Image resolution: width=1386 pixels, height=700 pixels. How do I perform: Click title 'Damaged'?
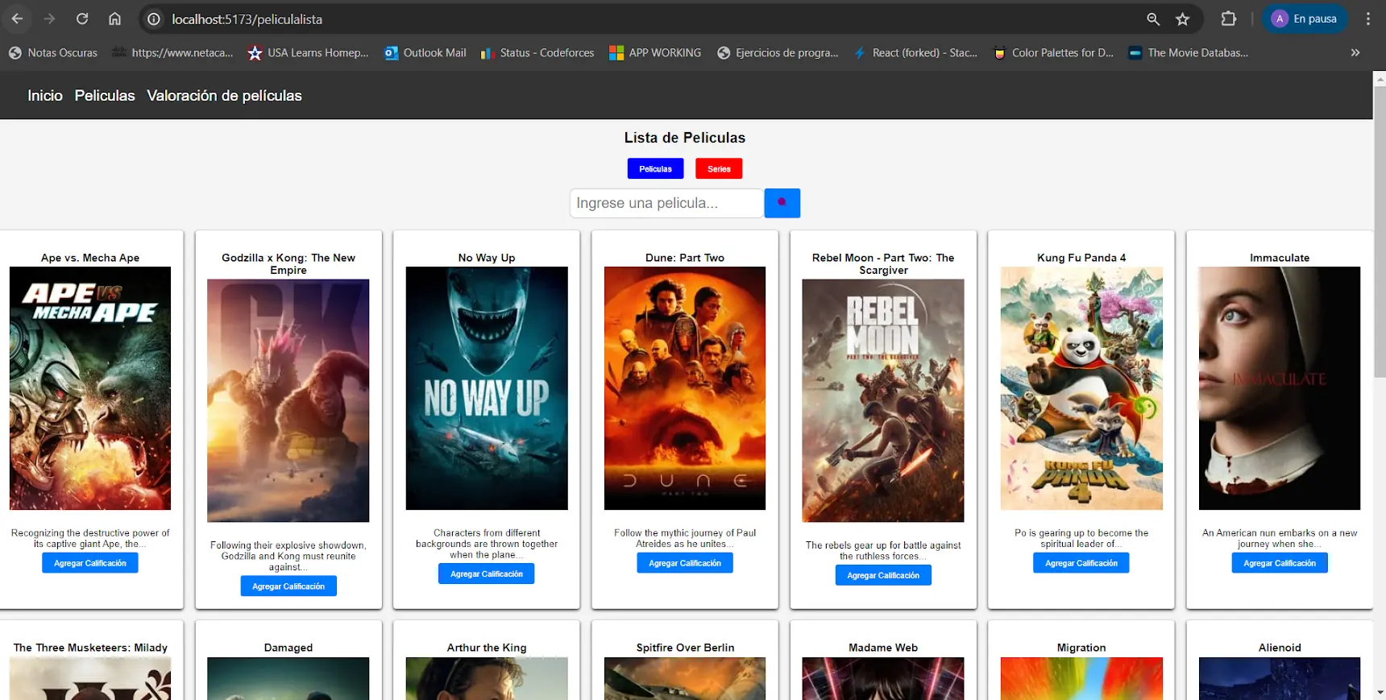288,648
